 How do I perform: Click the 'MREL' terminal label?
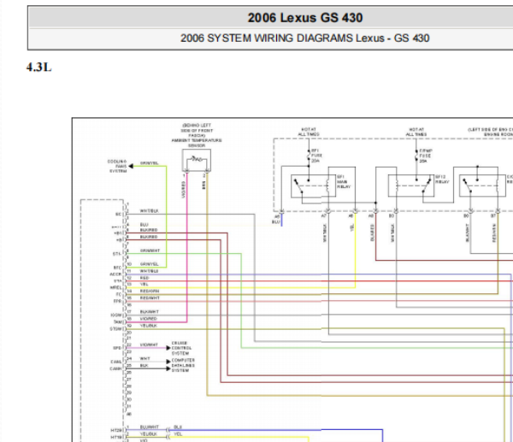click(115, 288)
